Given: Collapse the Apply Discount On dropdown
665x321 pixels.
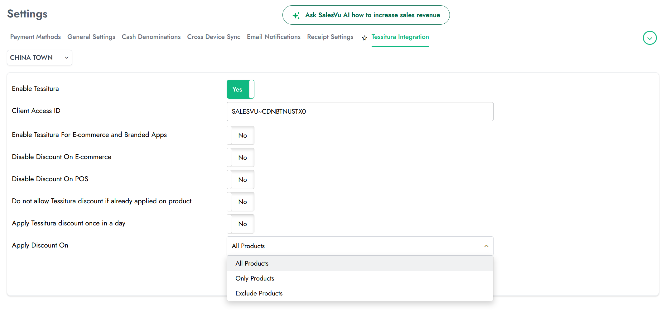Looking at the screenshot, I should pos(360,246).
